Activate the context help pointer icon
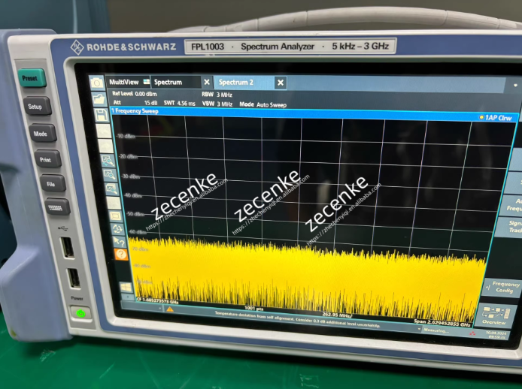 click(119, 241)
